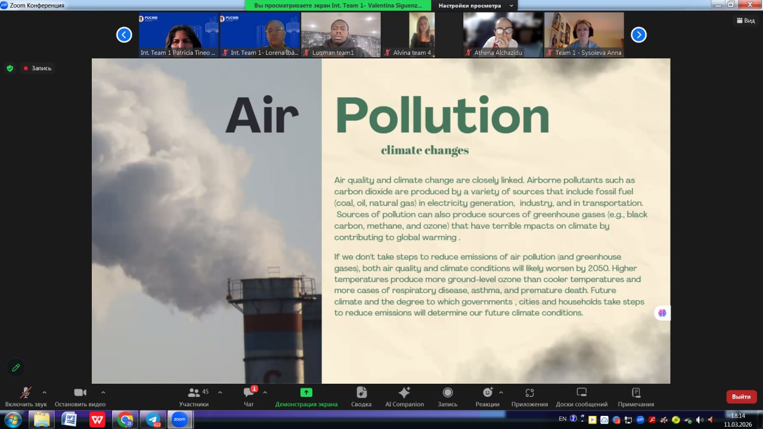Open the Apps (Приложения) panel
Viewport: 763px width, 429px height.
(x=529, y=397)
